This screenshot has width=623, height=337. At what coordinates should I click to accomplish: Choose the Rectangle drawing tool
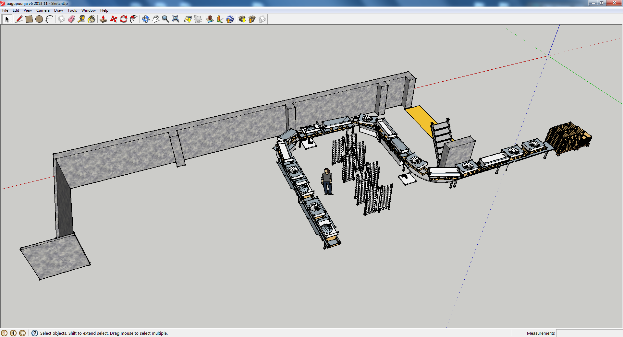pyautogui.click(x=29, y=19)
